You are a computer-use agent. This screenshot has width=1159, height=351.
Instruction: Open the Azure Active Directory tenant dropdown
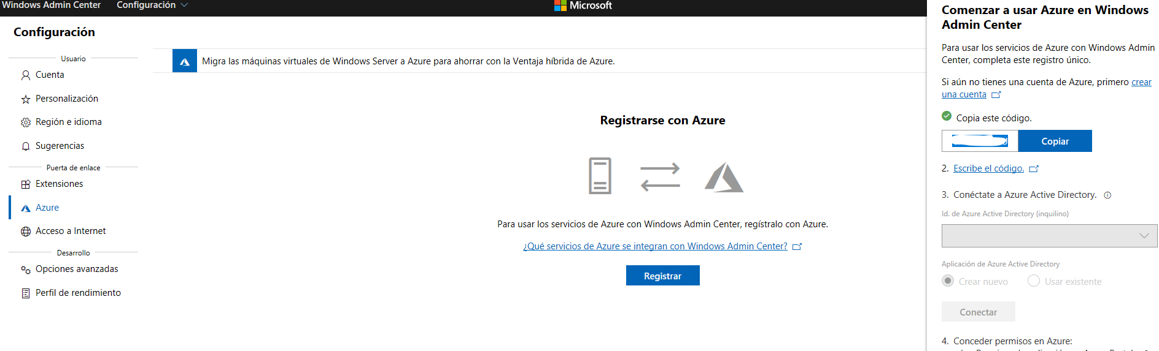(x=1049, y=236)
